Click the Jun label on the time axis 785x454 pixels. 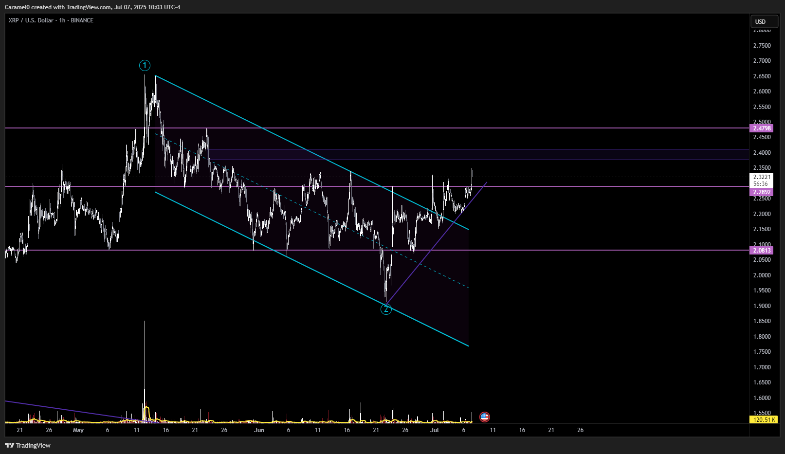click(259, 430)
